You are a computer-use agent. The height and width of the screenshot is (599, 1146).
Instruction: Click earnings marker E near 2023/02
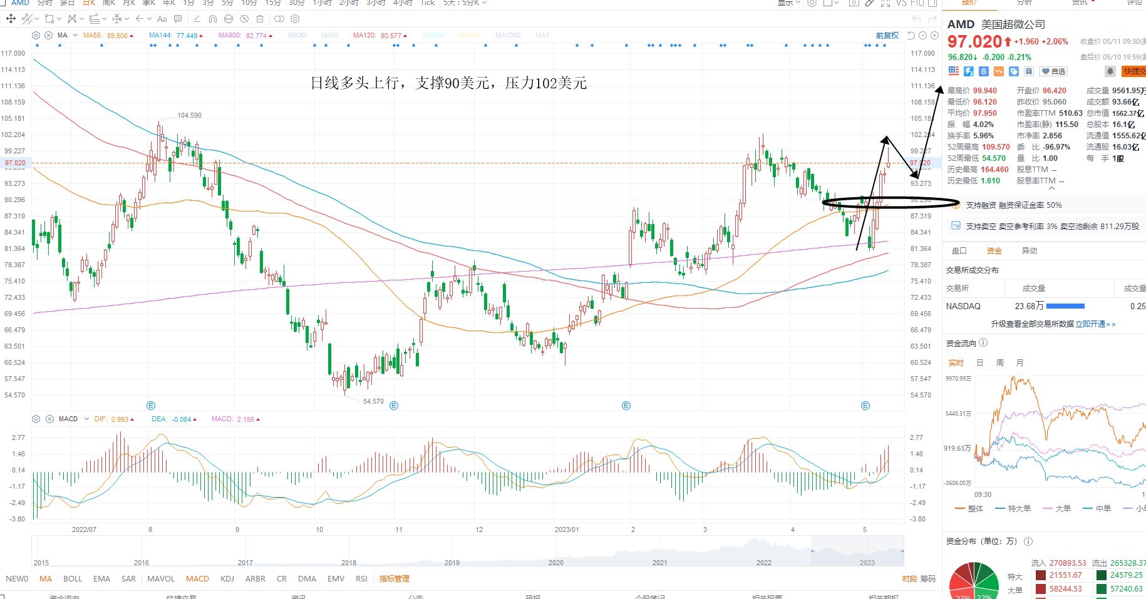click(x=626, y=406)
